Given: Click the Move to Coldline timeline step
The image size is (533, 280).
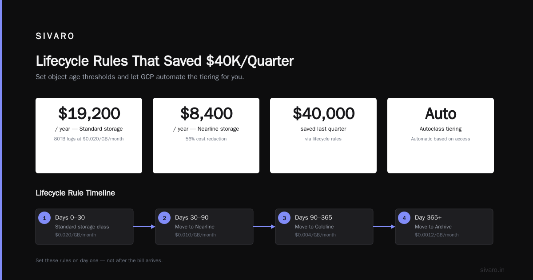Looking at the screenshot, I should 324,227.
